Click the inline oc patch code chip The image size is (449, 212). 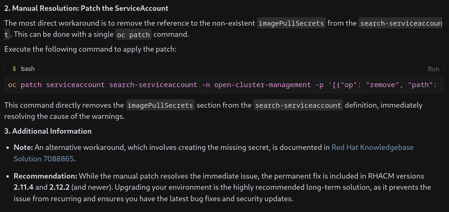click(133, 35)
